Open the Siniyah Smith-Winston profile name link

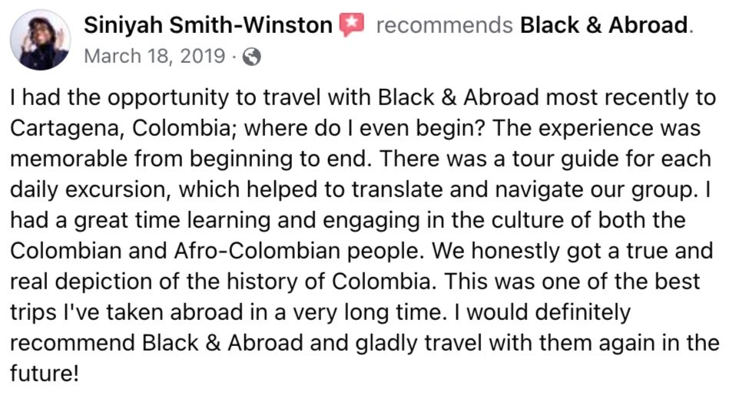[208, 25]
